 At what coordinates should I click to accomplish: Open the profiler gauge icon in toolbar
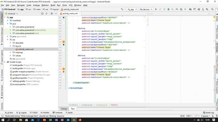coord(177,9)
